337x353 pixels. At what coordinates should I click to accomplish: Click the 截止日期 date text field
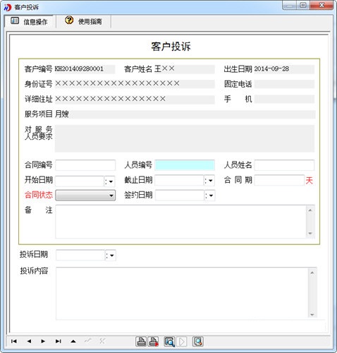(180, 181)
